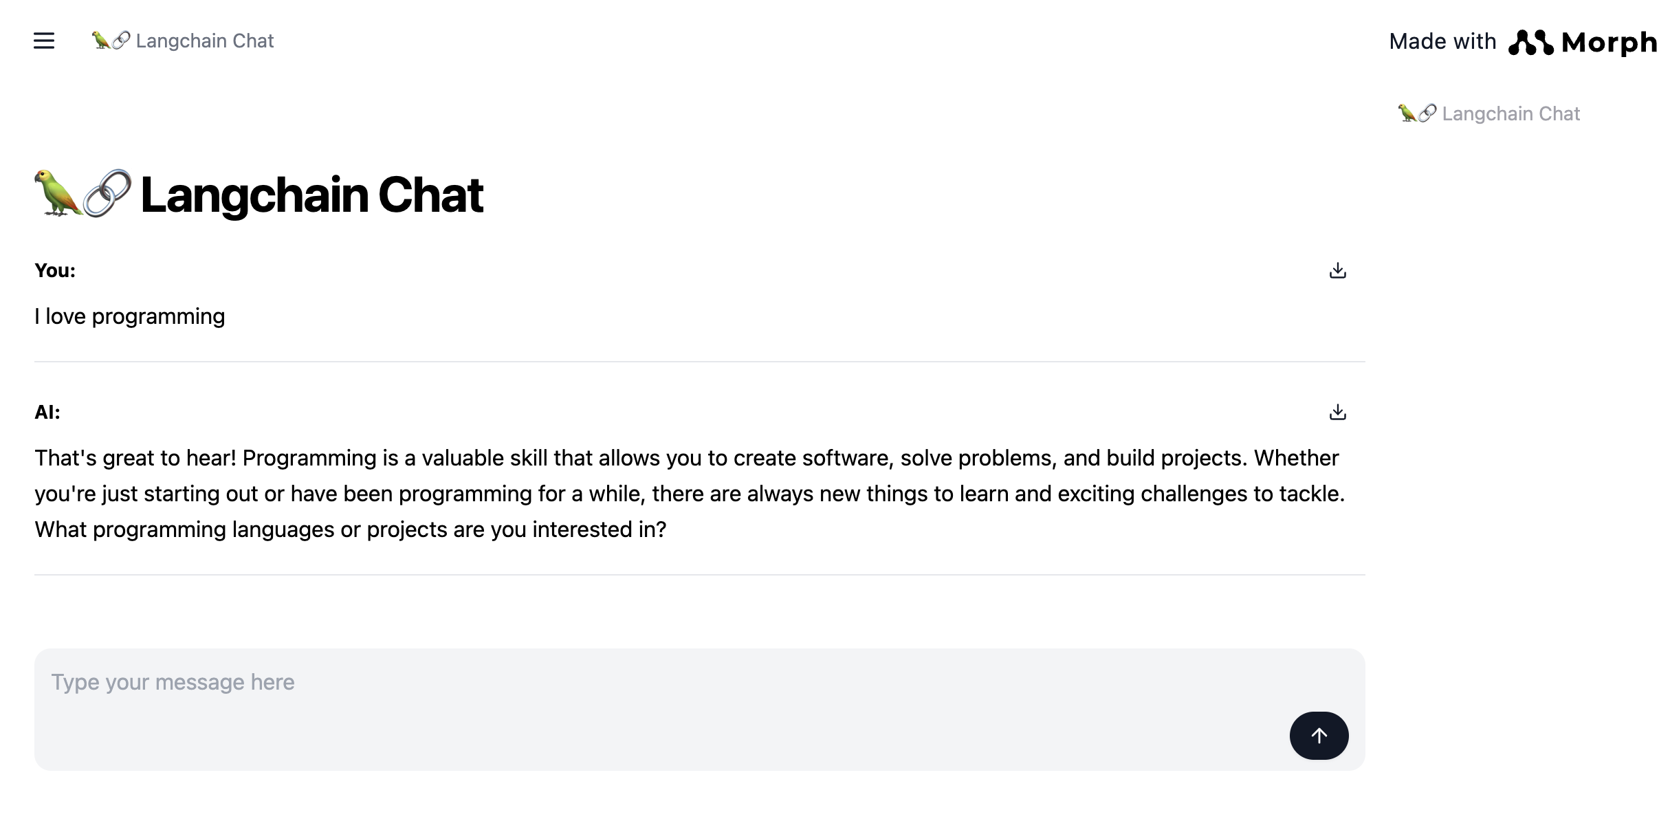Click the "AI:" sender label
1670x821 pixels.
click(47, 413)
